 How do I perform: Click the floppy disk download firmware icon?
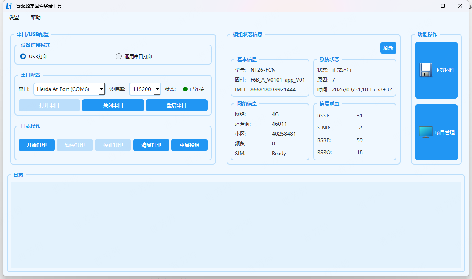426,70
